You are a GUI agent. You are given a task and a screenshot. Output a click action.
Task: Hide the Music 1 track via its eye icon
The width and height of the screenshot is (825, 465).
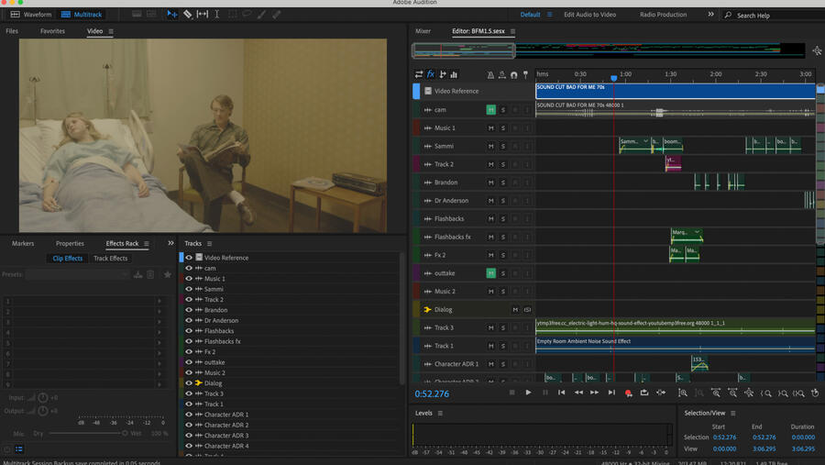click(x=190, y=279)
